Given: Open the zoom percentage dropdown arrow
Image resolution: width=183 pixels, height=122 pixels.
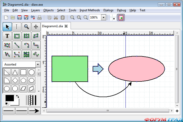Looking at the screenshot, I should click(x=103, y=17).
